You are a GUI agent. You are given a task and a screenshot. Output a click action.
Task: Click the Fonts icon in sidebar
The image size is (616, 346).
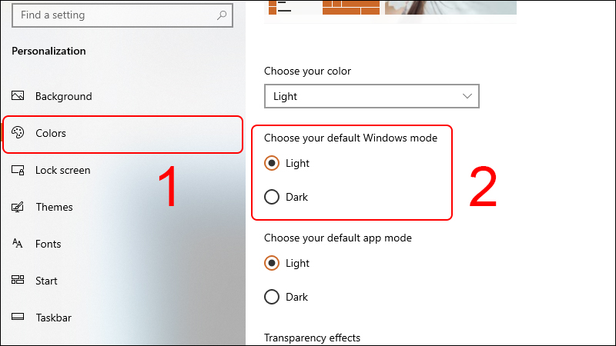pyautogui.click(x=18, y=244)
